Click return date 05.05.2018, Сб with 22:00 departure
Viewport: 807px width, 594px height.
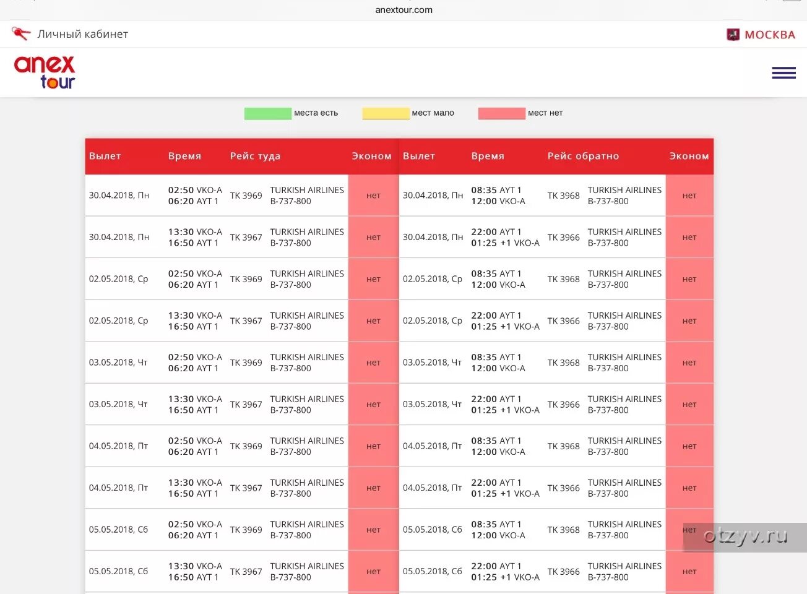pos(432,571)
